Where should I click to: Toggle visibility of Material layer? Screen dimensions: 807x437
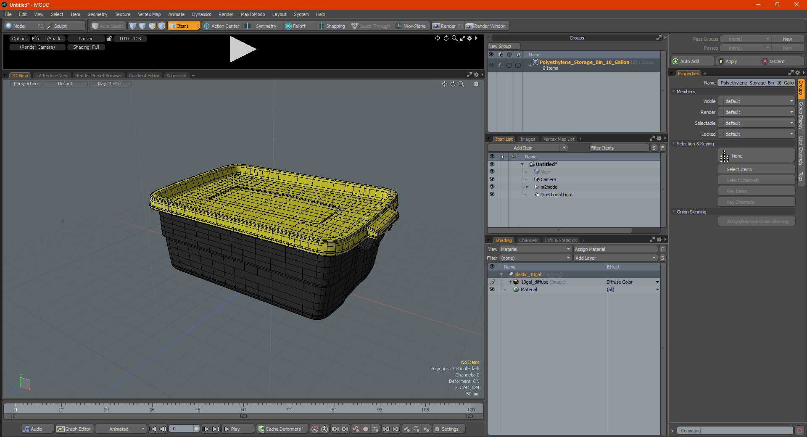[x=492, y=290]
